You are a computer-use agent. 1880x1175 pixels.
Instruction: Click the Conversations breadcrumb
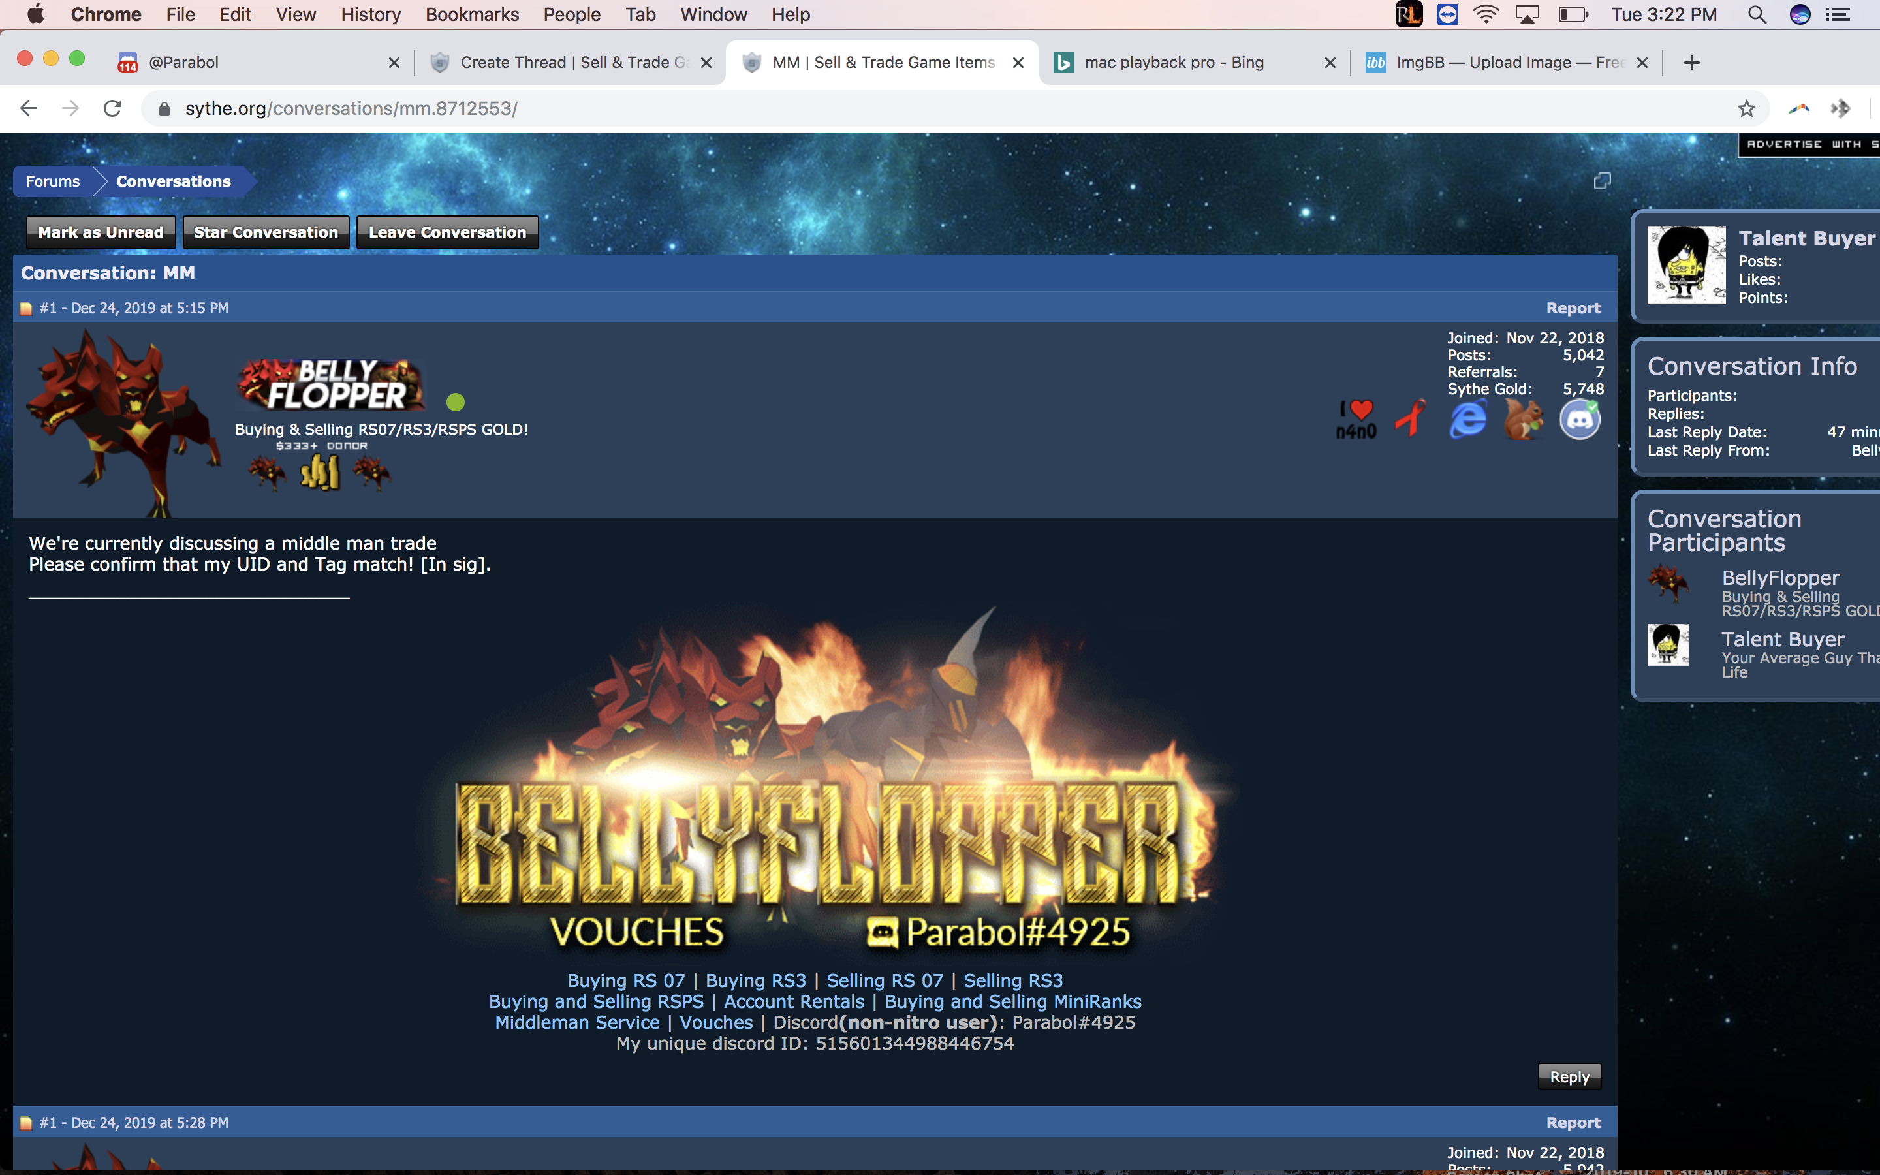[173, 181]
